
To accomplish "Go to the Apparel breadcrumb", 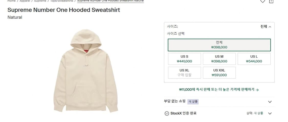I will [25, 1].
